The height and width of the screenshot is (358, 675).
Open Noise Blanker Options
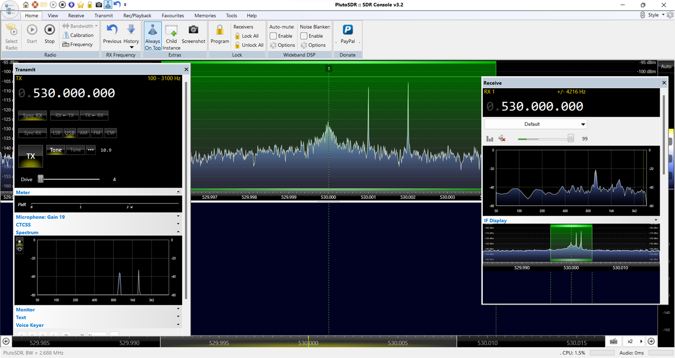313,45
